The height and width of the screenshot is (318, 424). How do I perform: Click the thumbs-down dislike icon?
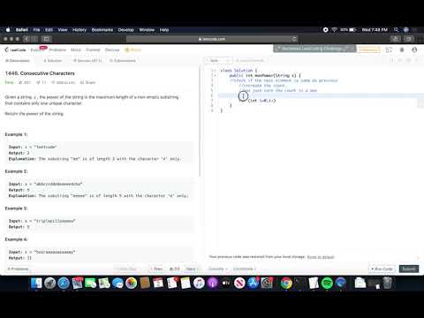(x=41, y=82)
